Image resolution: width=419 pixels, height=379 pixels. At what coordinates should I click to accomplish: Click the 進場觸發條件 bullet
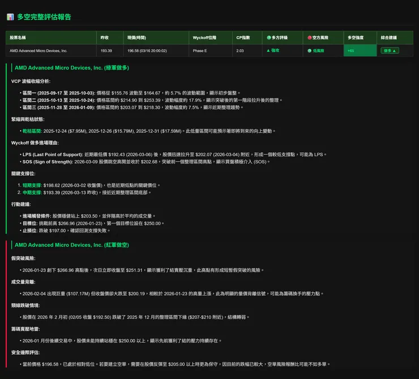[88, 216]
